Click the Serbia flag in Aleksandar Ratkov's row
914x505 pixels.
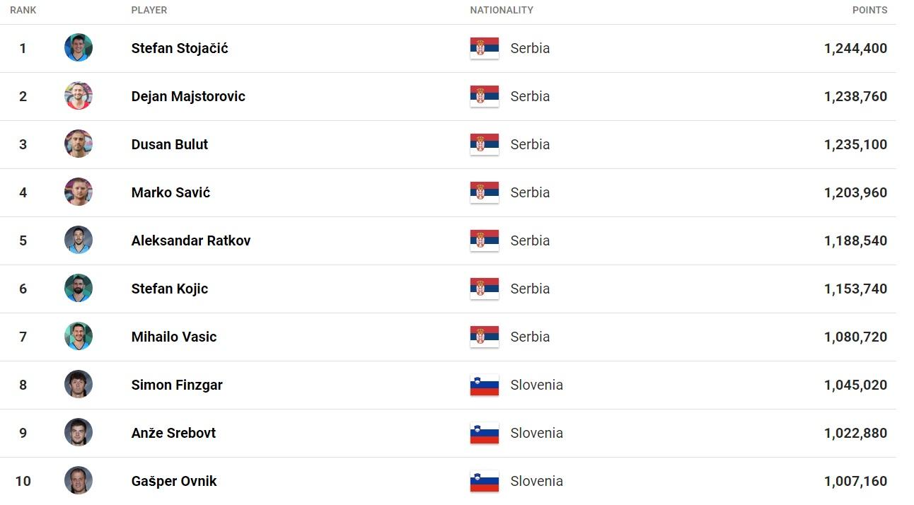(485, 240)
